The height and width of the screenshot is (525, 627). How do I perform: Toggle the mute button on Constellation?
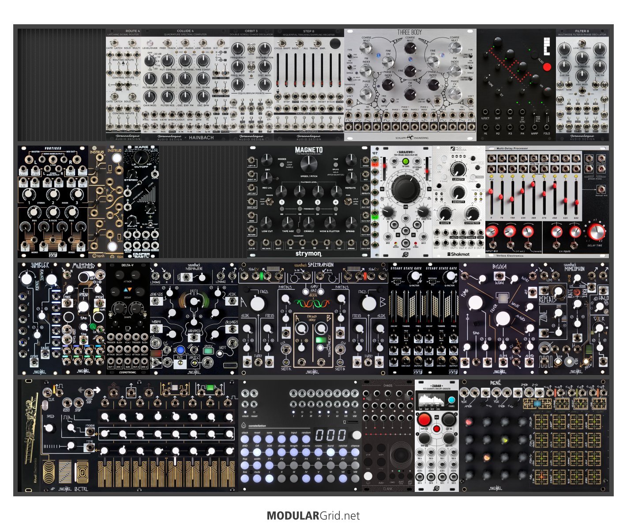click(x=257, y=478)
